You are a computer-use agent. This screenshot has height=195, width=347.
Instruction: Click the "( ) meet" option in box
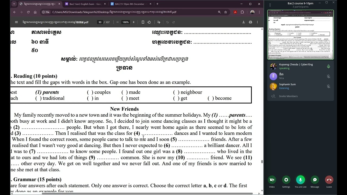[x=130, y=98]
